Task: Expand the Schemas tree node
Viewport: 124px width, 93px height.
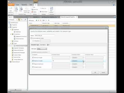Action: pos(11,41)
